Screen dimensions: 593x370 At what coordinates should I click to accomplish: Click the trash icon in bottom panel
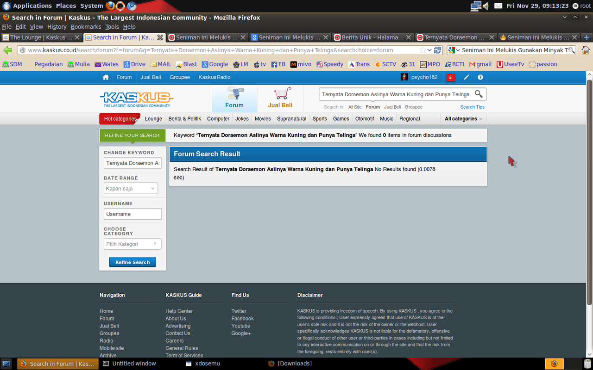[x=587, y=364]
